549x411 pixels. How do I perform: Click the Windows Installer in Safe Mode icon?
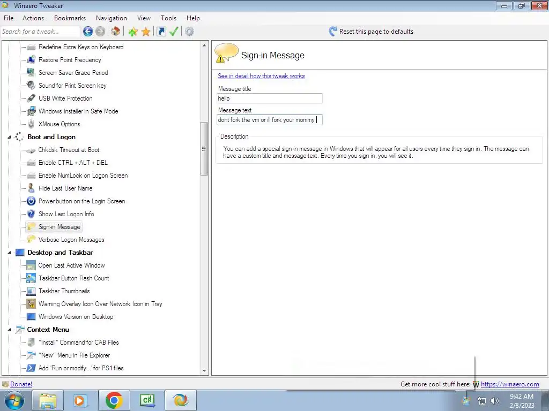point(31,111)
